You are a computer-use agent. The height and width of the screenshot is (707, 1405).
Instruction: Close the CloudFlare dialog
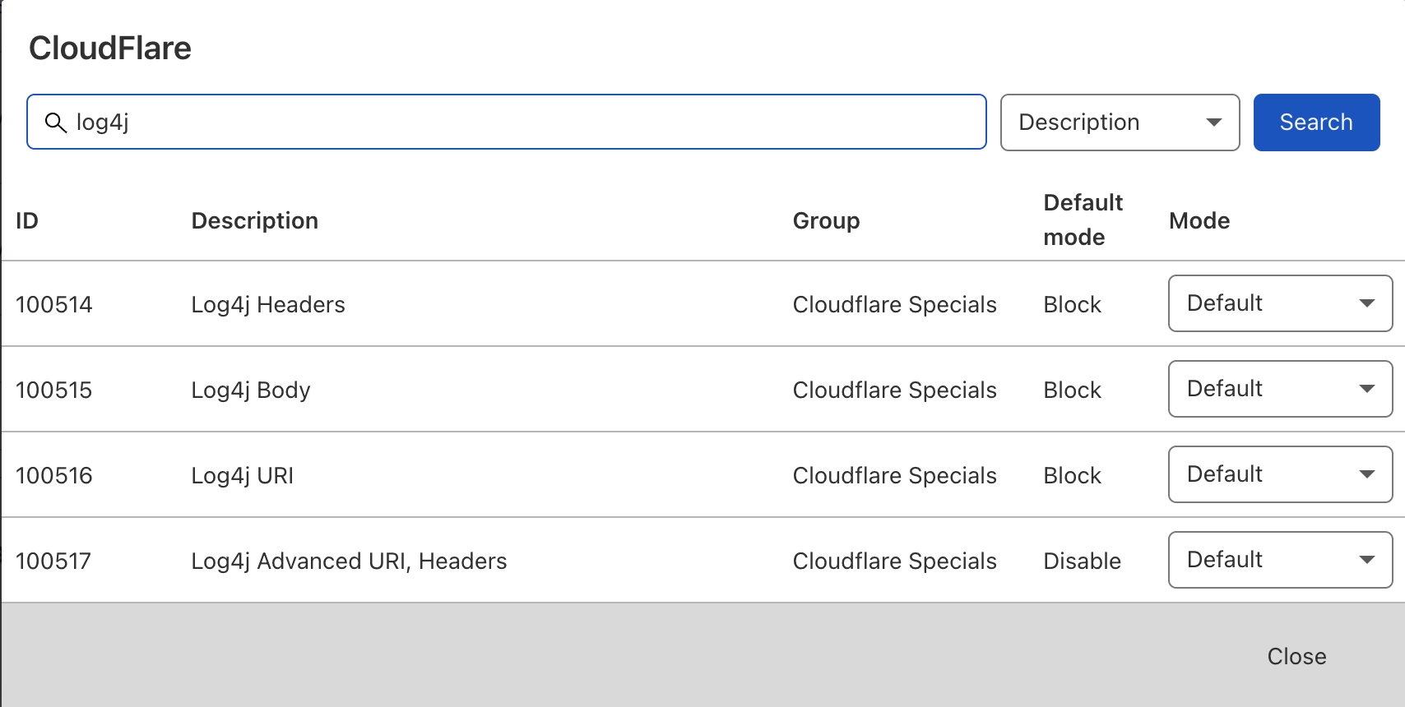(1296, 656)
